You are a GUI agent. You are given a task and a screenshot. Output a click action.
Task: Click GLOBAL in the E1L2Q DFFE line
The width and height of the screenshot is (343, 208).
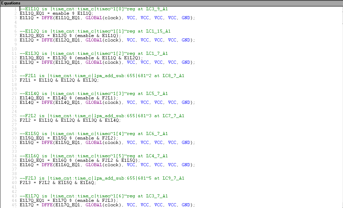(94, 40)
